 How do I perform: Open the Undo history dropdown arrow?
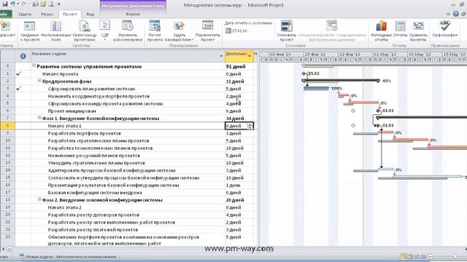(18, 4)
